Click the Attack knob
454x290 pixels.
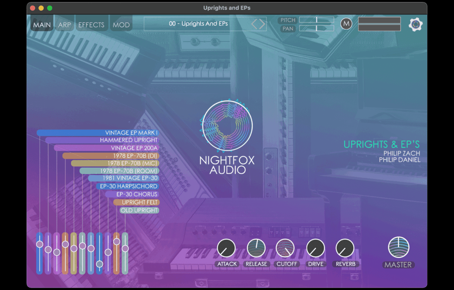click(226, 248)
